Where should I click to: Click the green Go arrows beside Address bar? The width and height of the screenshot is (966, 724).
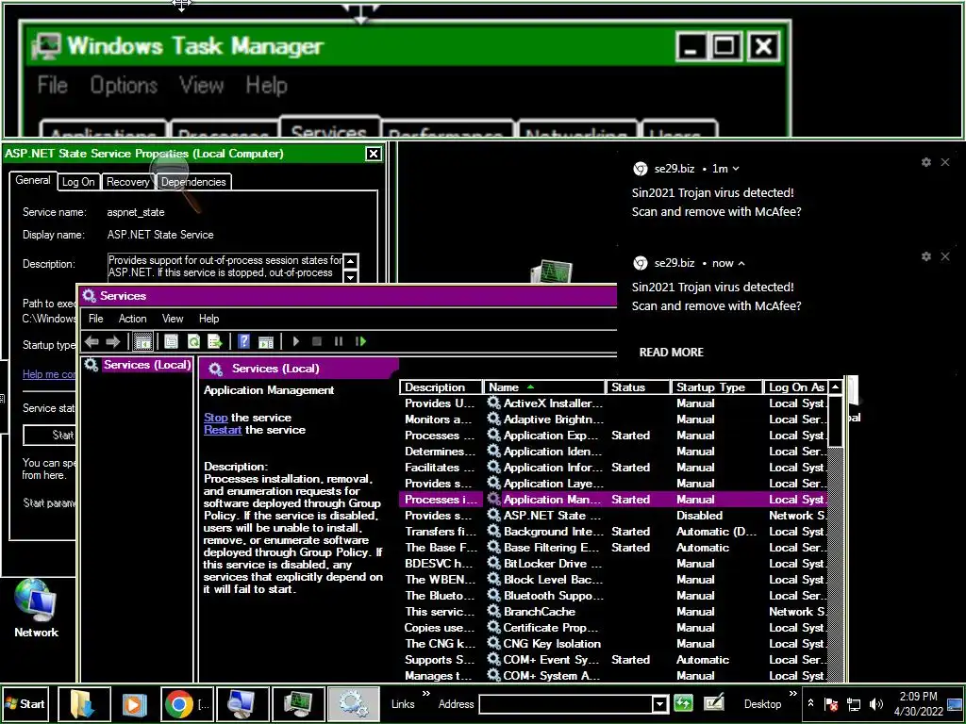pyautogui.click(x=683, y=703)
